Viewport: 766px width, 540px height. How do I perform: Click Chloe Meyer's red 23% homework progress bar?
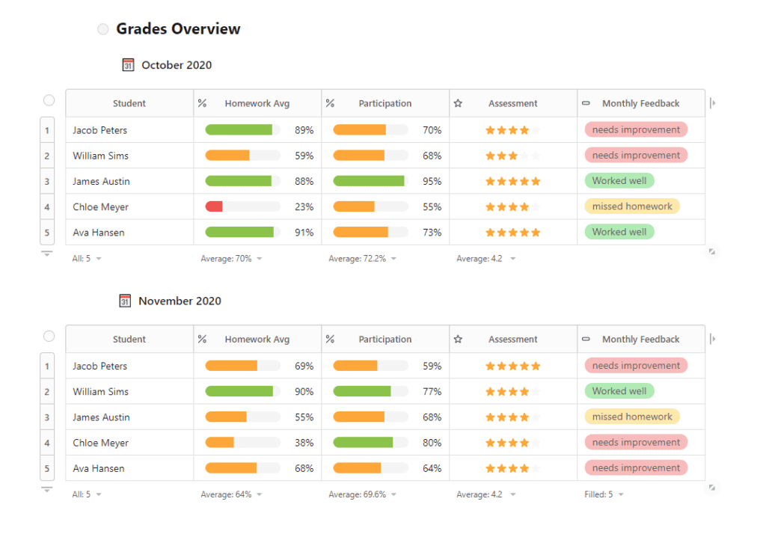[x=214, y=206]
